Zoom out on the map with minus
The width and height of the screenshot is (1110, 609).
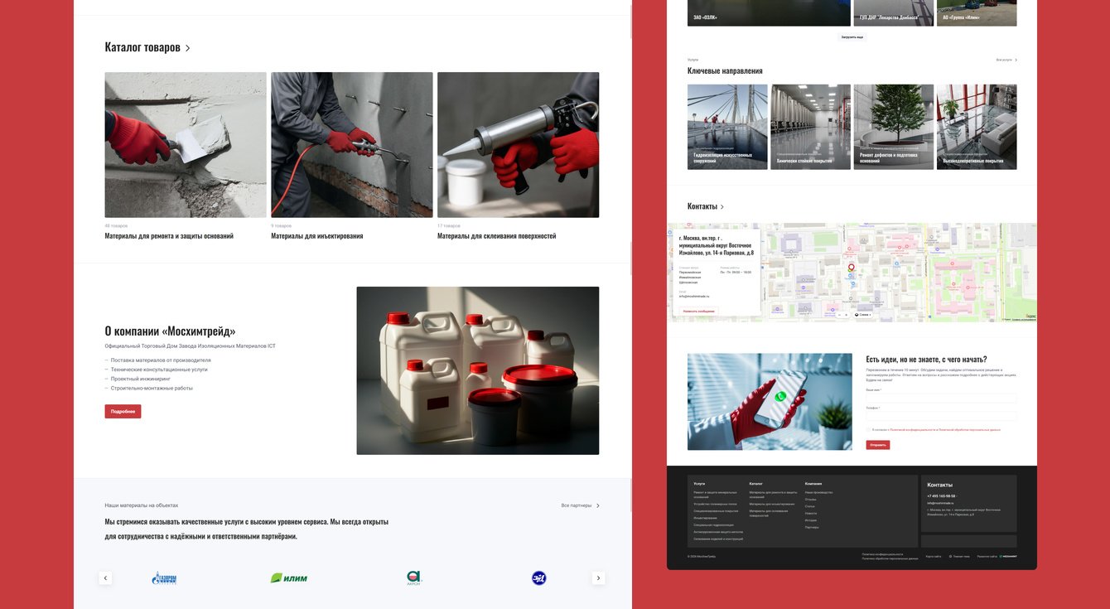839,315
